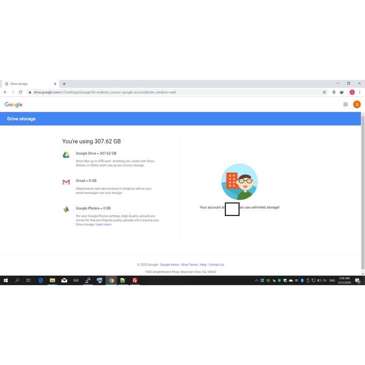Click the Learn more link
The image size is (365, 365).
(104, 224)
